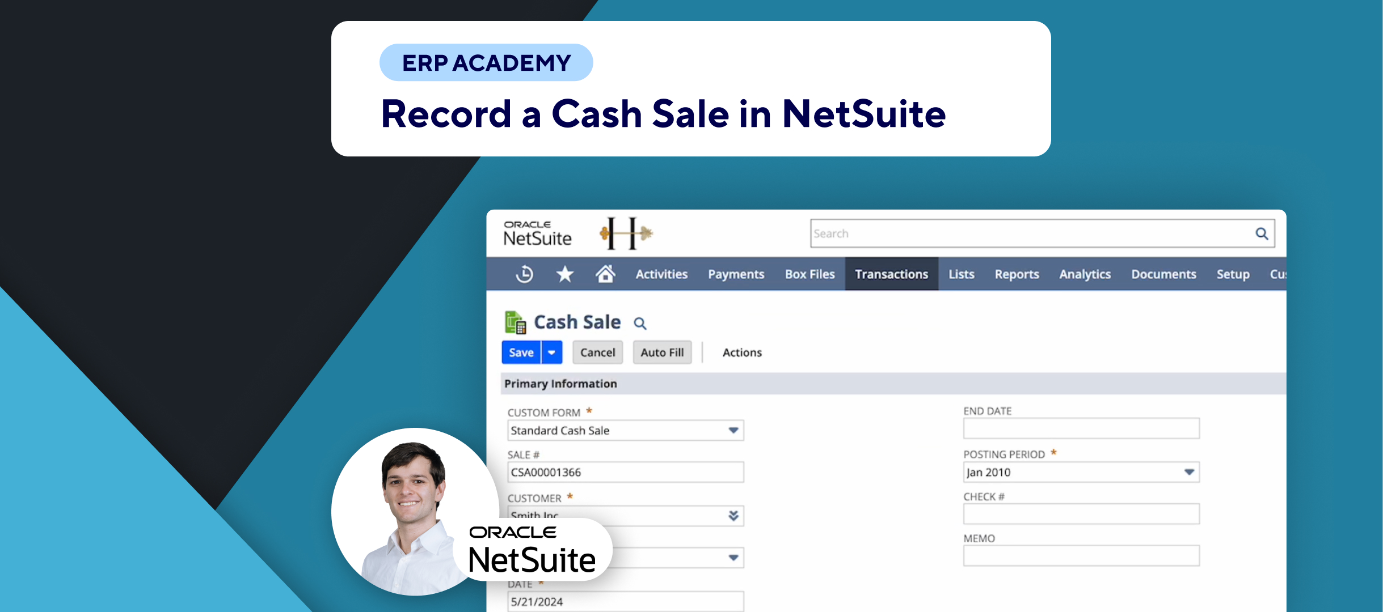The width and height of the screenshot is (1383, 612).
Task: Click into the Memo field
Action: [1081, 556]
